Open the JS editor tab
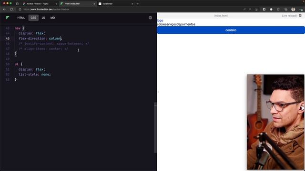 (x=43, y=18)
